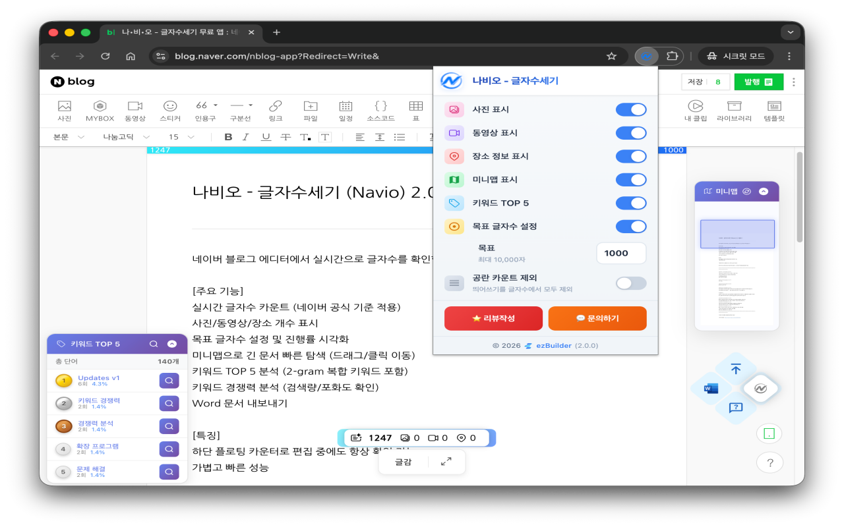Click the 저장 save button
The height and width of the screenshot is (527, 844).
pos(695,82)
